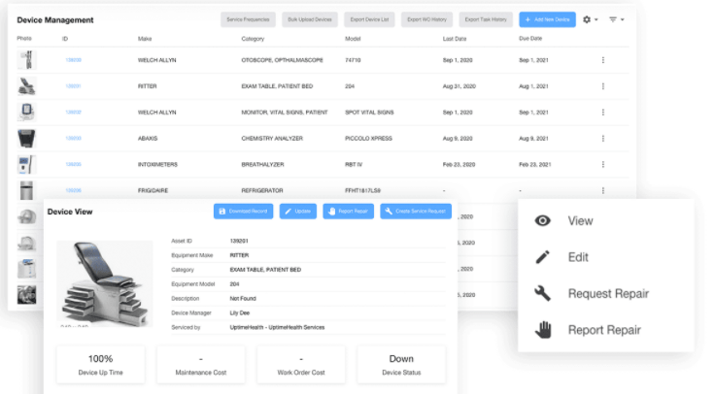The width and height of the screenshot is (714, 394).
Task: Open the three-dot menu for the Ritter row
Action: coord(602,86)
